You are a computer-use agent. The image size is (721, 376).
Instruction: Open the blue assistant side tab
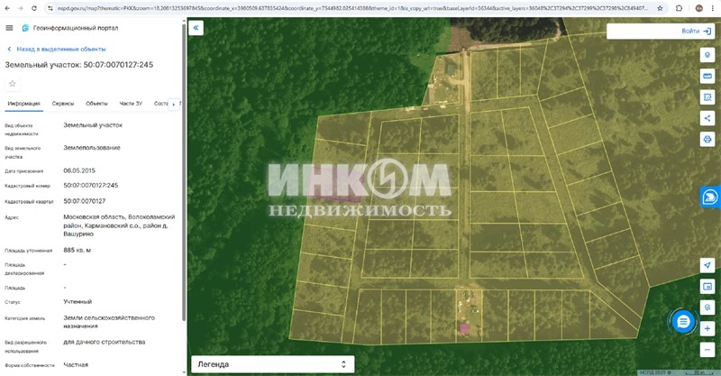click(710, 197)
